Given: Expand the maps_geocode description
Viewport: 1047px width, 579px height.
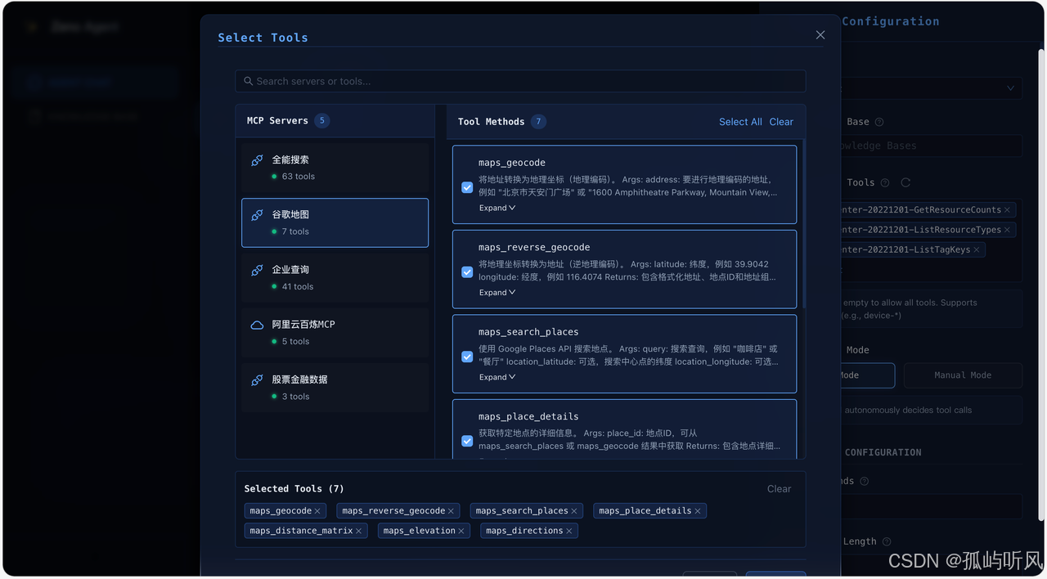Looking at the screenshot, I should tap(497, 208).
